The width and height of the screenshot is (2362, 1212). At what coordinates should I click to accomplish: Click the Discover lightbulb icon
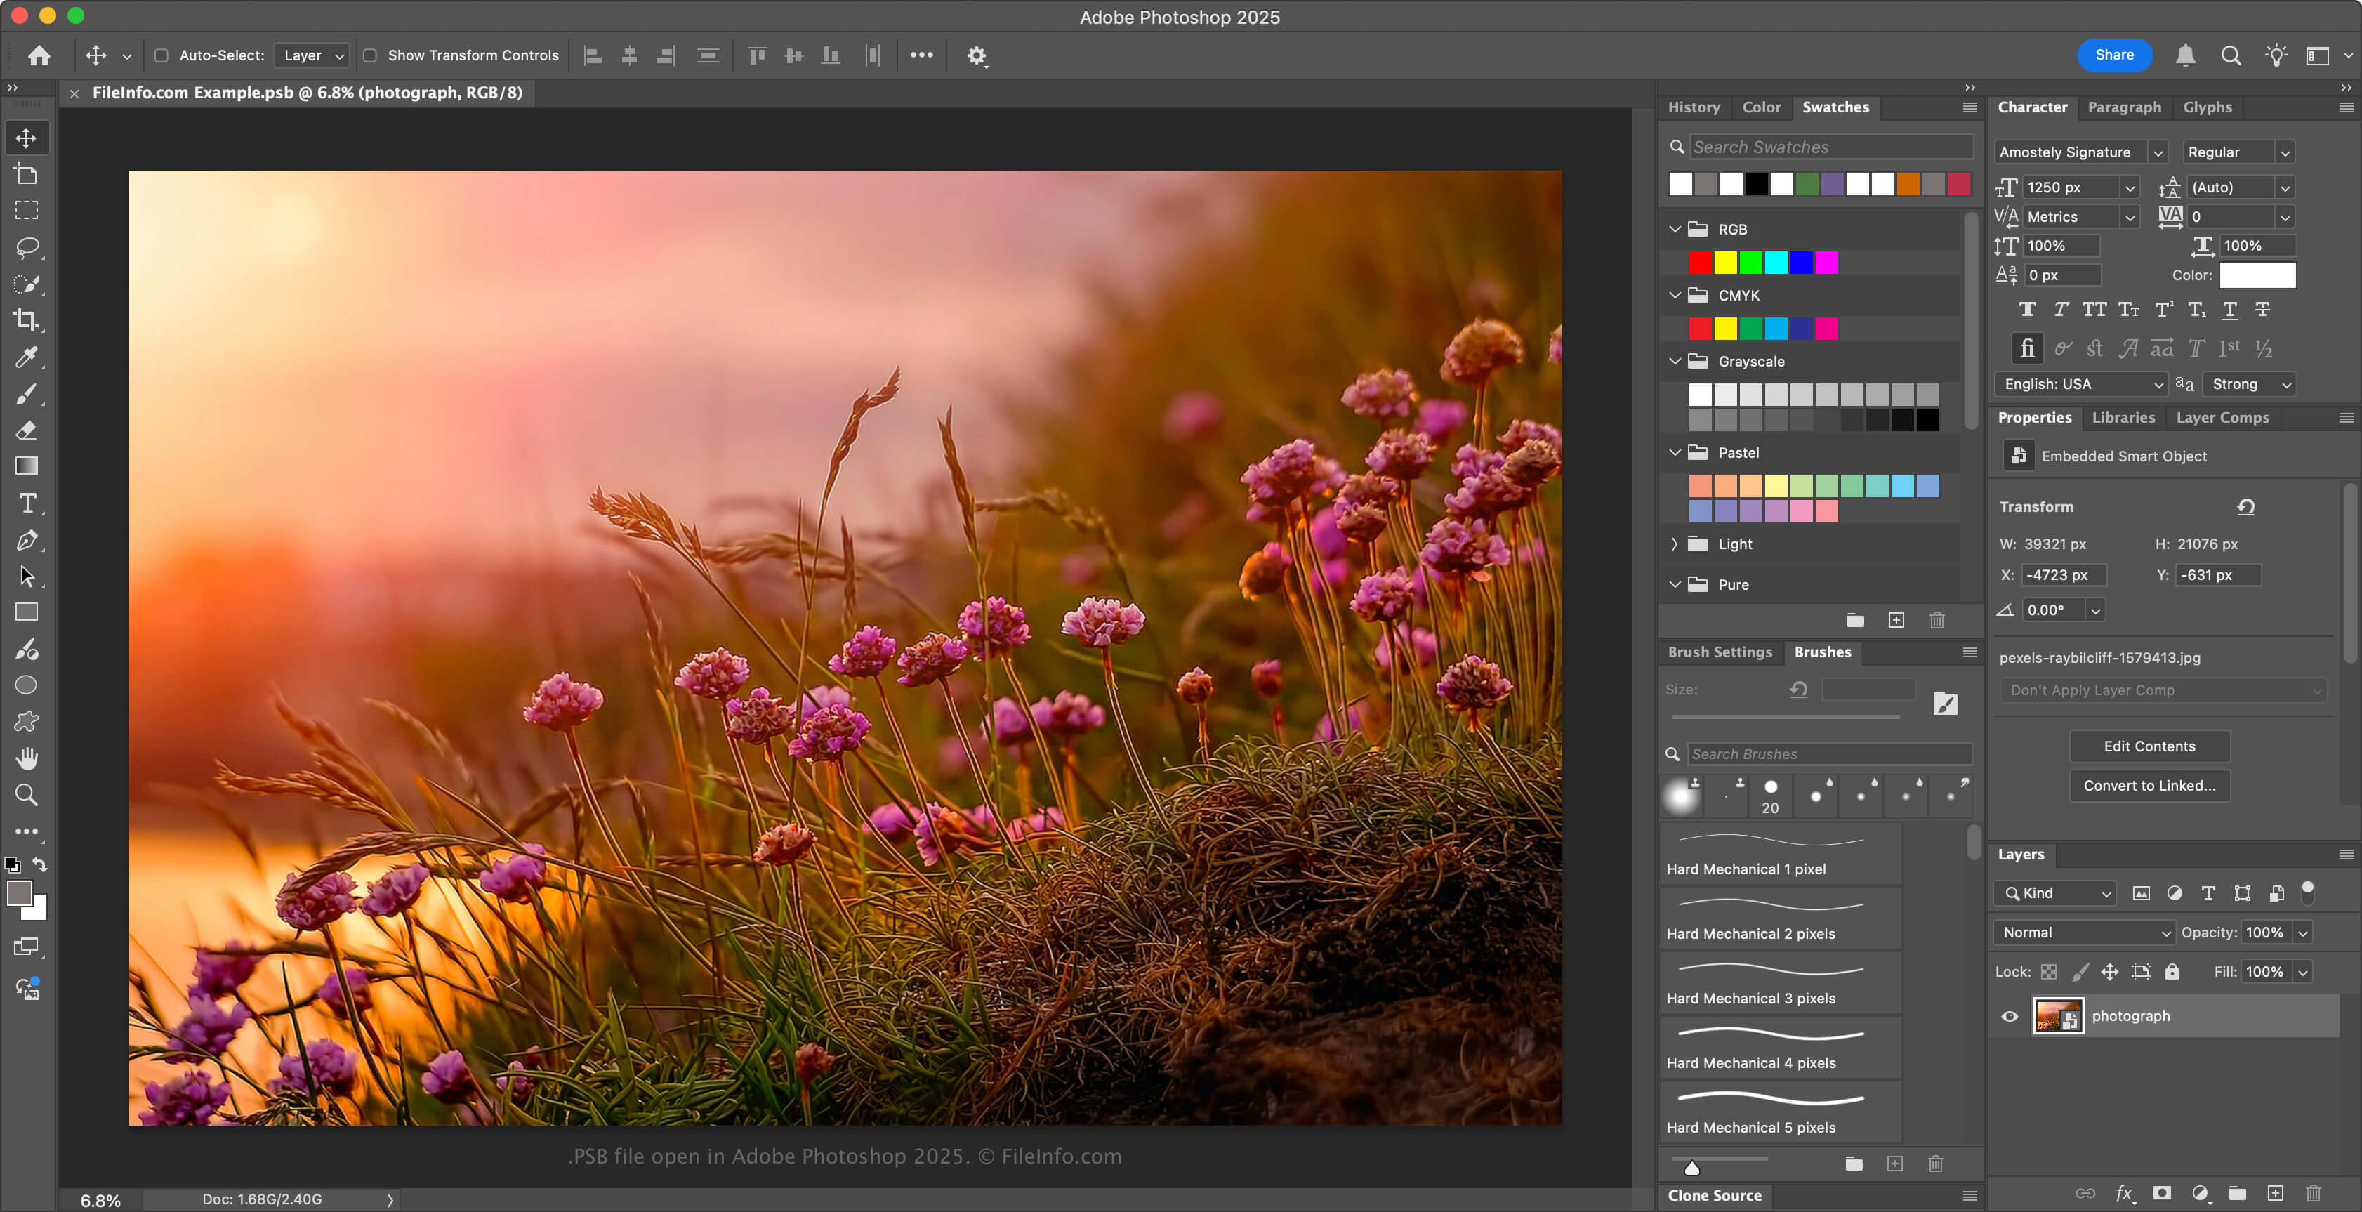[2277, 56]
